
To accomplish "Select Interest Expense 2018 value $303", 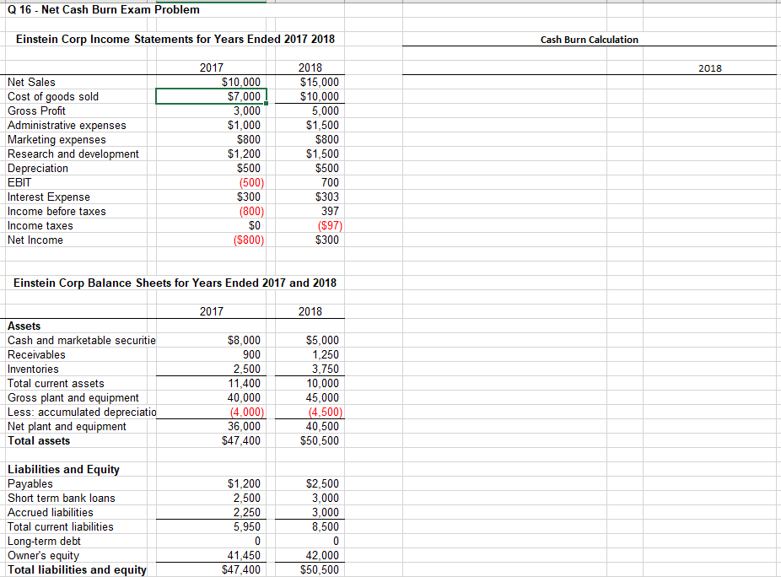I will (x=326, y=197).
